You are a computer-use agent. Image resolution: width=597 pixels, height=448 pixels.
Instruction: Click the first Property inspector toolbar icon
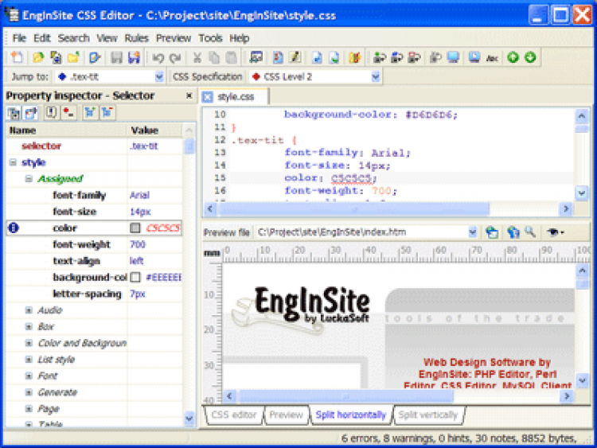click(14, 113)
